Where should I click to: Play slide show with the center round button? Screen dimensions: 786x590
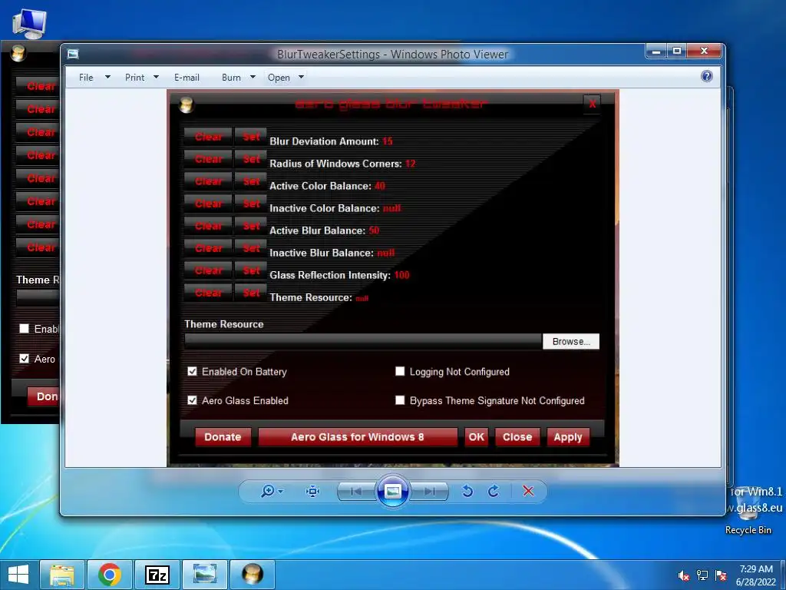[x=392, y=491]
